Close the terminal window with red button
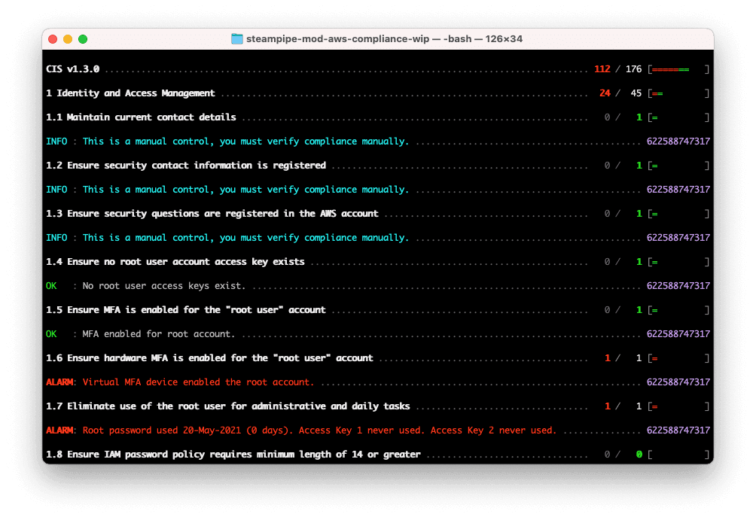The image size is (756, 520). tap(53, 39)
